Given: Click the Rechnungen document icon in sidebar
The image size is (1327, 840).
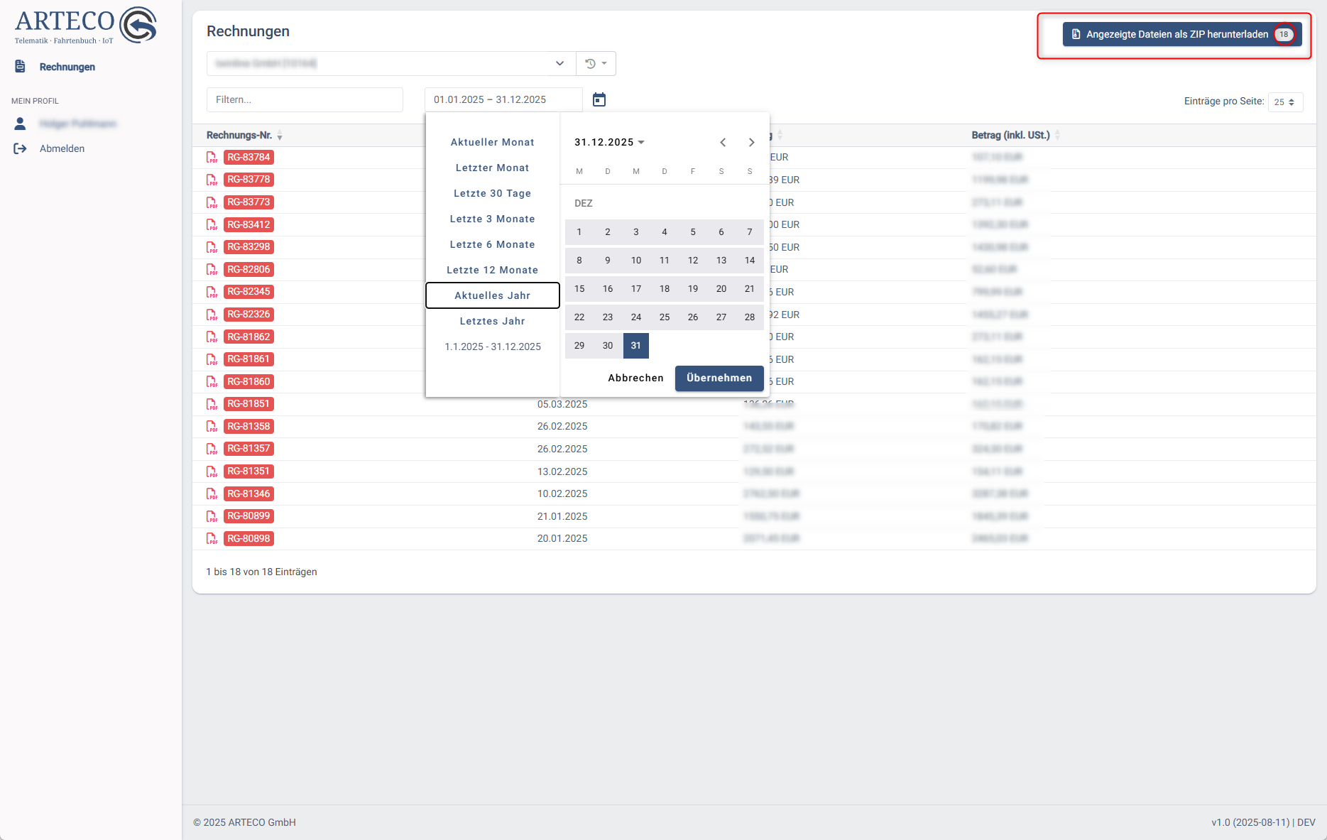Looking at the screenshot, I should point(20,67).
